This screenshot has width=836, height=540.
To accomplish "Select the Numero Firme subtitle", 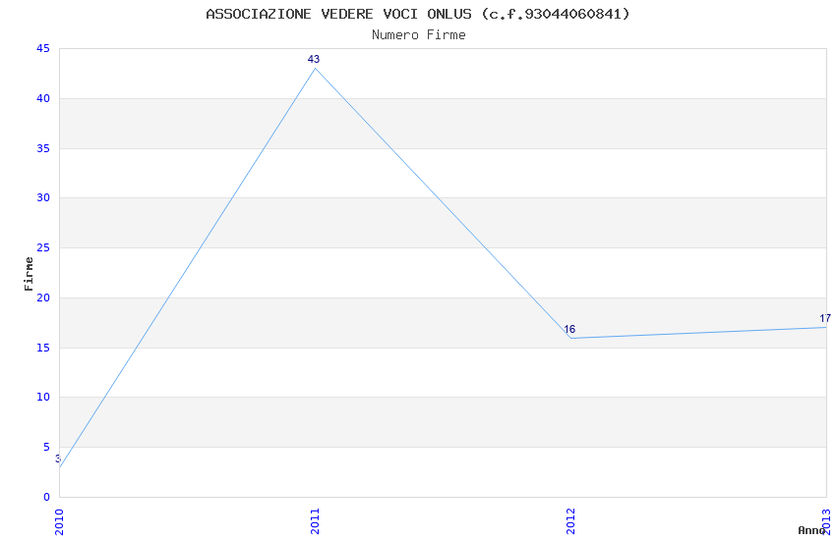I will click(x=419, y=35).
